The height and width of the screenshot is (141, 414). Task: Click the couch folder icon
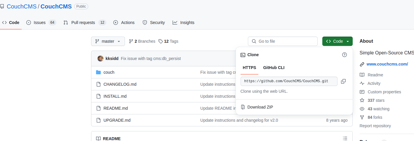(x=98, y=72)
